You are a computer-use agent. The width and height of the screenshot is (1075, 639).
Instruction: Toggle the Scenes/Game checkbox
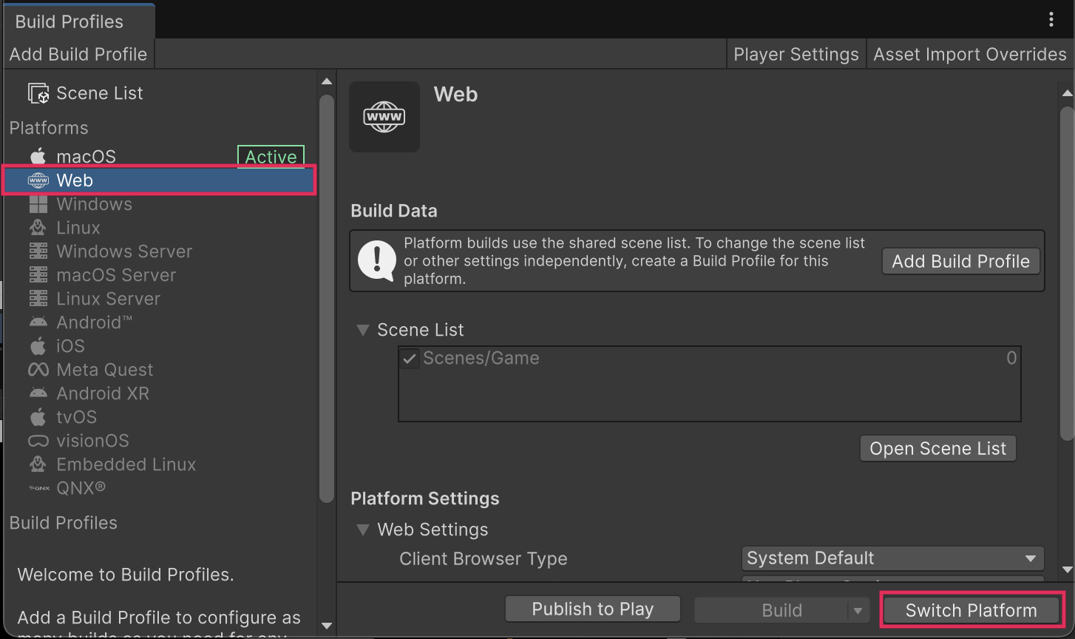point(410,359)
